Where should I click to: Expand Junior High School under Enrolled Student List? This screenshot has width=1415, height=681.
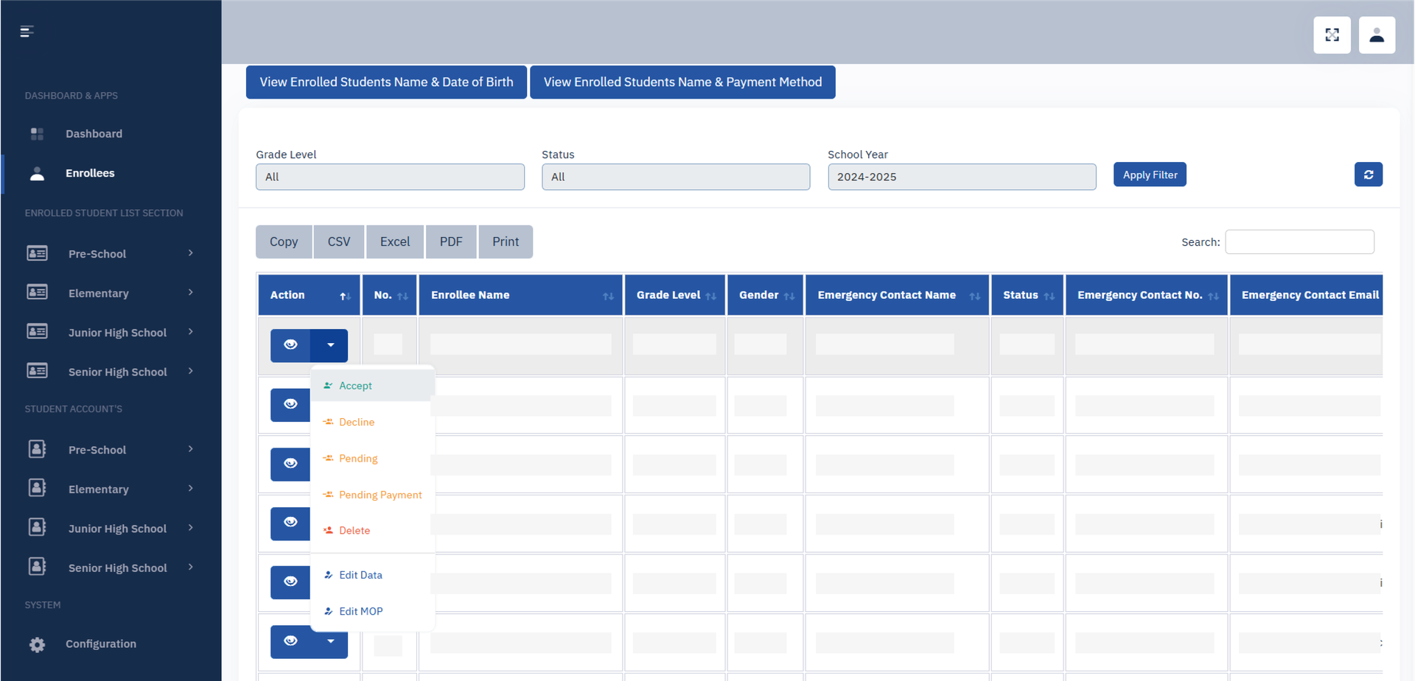tap(117, 333)
